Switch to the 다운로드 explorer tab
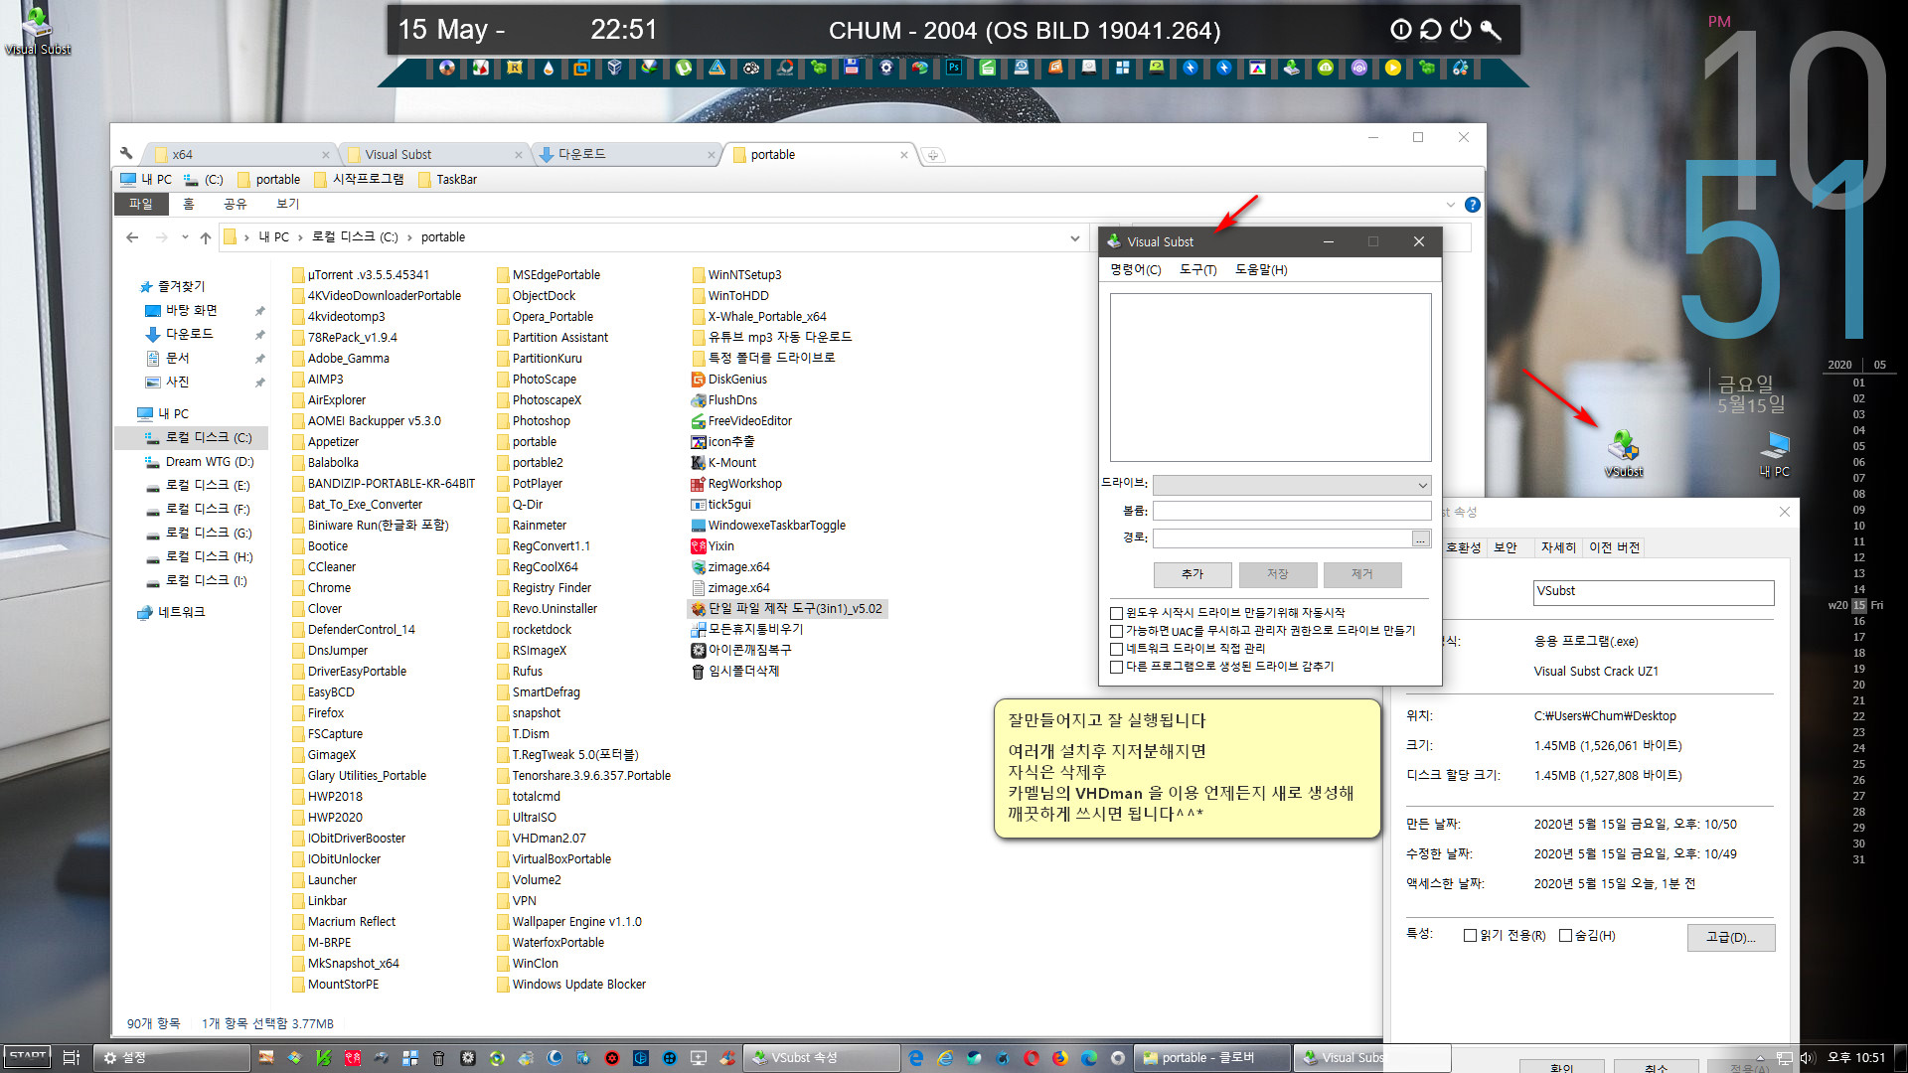Viewport: 1908px width, 1073px height. (626, 154)
